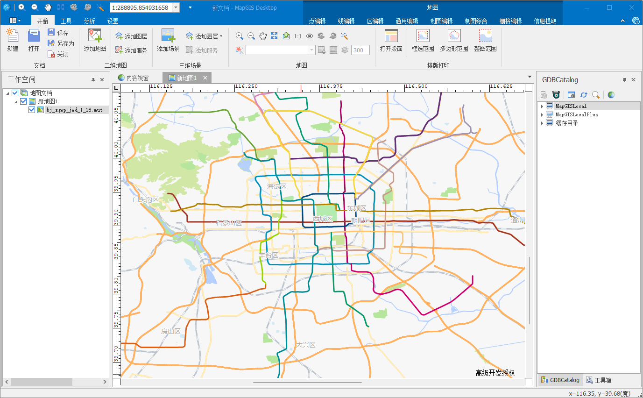Select the pan hand tool in map toolbar

tap(263, 36)
